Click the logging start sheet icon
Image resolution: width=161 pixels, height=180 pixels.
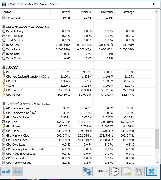click(x=127, y=171)
